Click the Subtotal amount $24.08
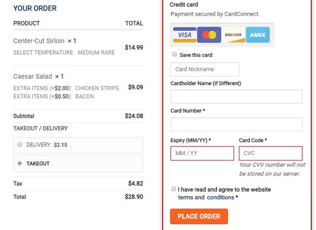 pyautogui.click(x=133, y=116)
